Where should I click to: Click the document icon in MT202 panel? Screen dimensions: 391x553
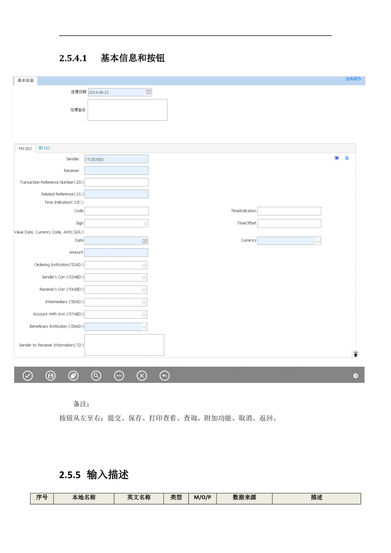coord(347,158)
